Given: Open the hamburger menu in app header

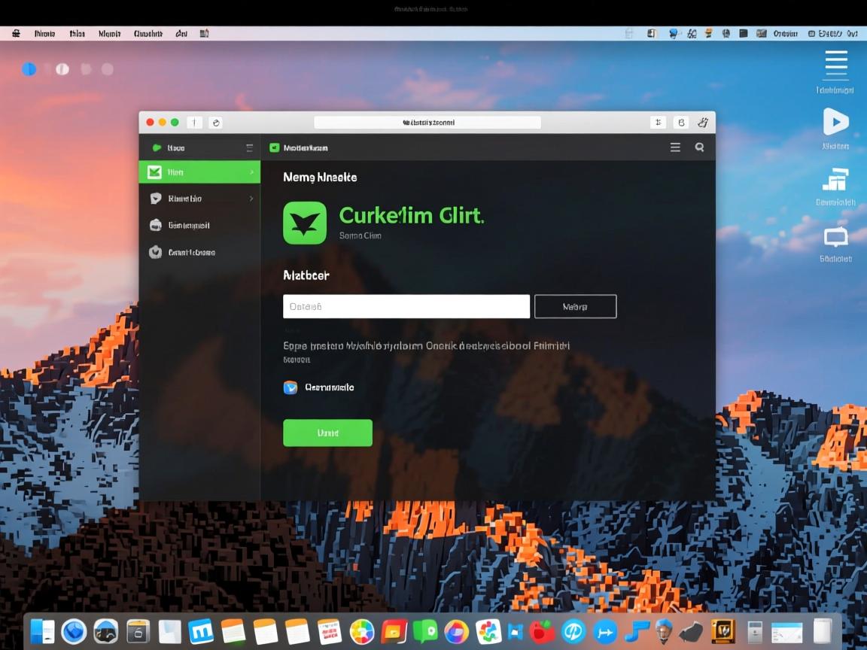Looking at the screenshot, I should coord(675,147).
